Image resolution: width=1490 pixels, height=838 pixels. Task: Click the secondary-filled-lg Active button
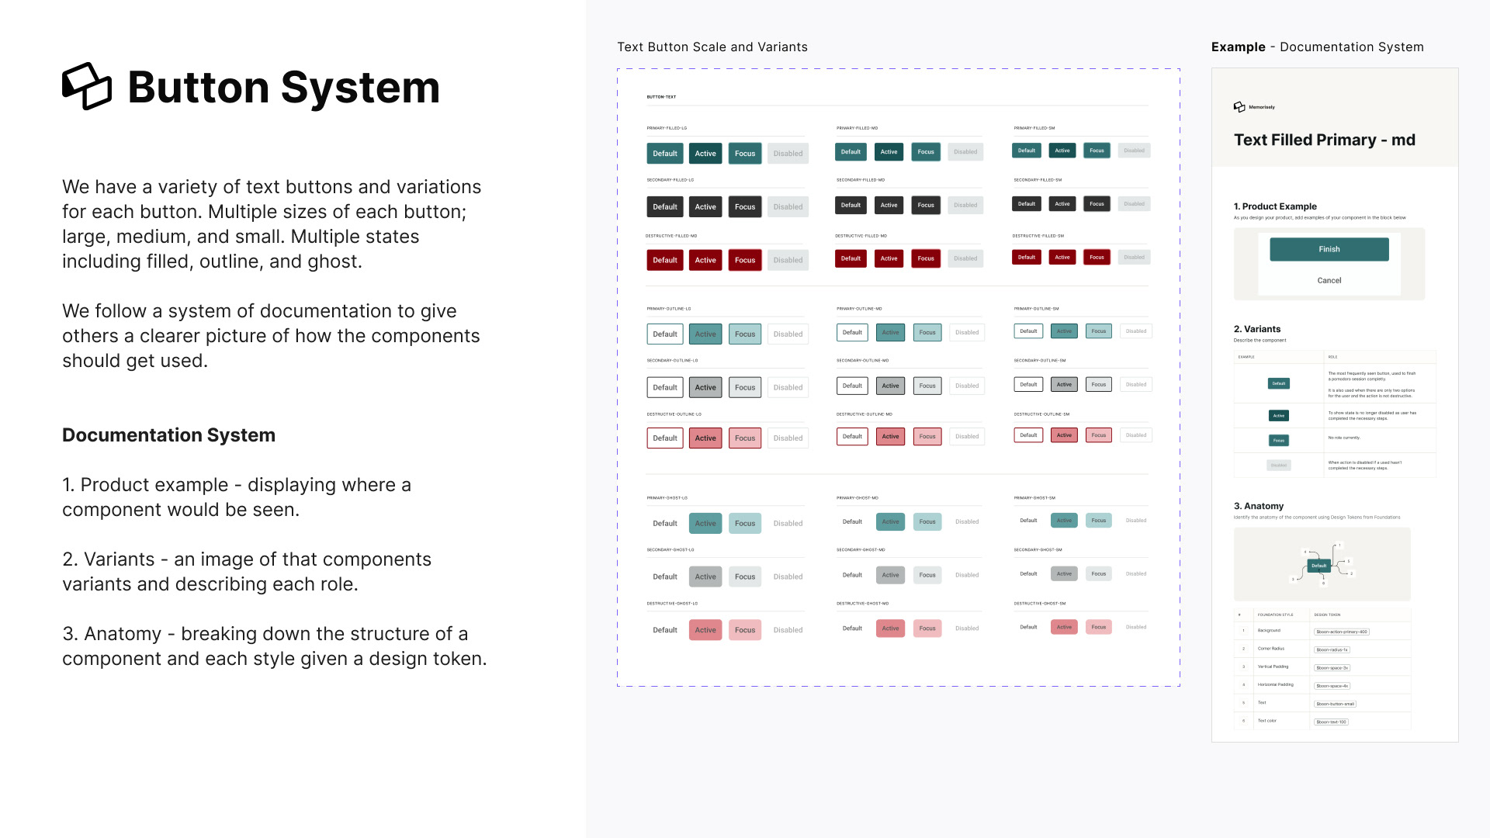coord(705,207)
